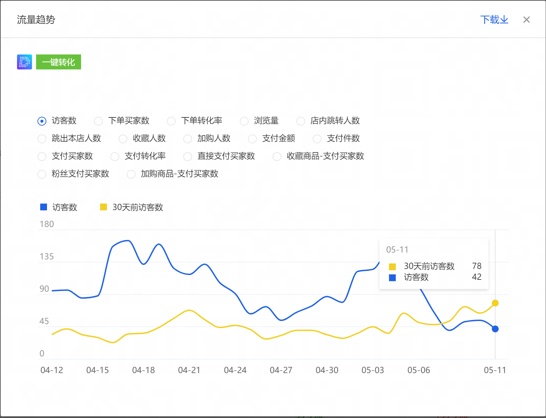The height and width of the screenshot is (418, 546).
Task: Select the 支付买家数 radio option
Action: (x=42, y=156)
